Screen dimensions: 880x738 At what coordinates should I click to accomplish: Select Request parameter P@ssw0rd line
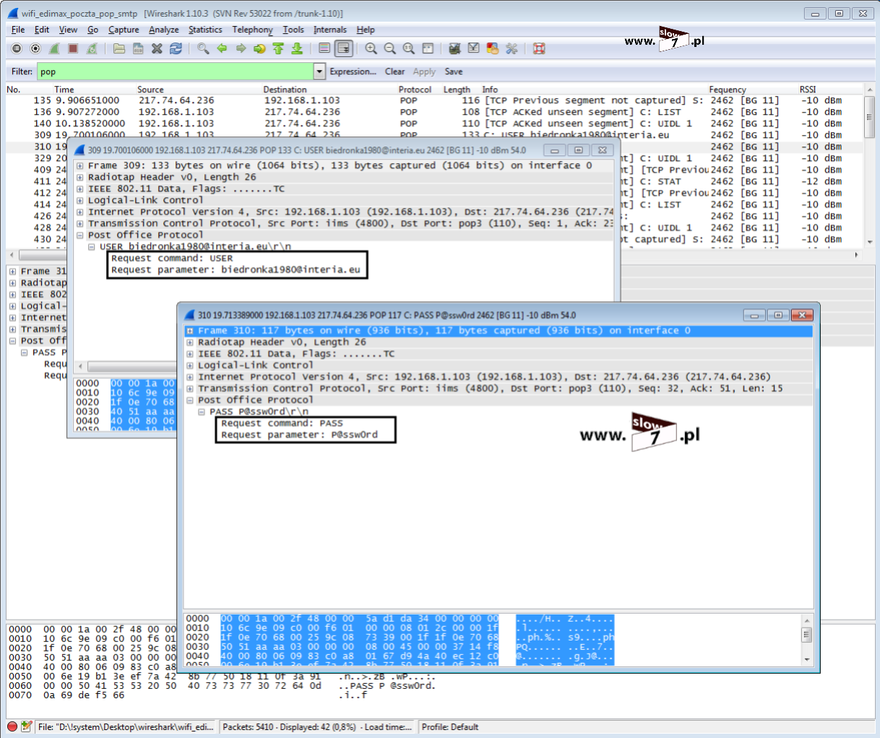(299, 435)
